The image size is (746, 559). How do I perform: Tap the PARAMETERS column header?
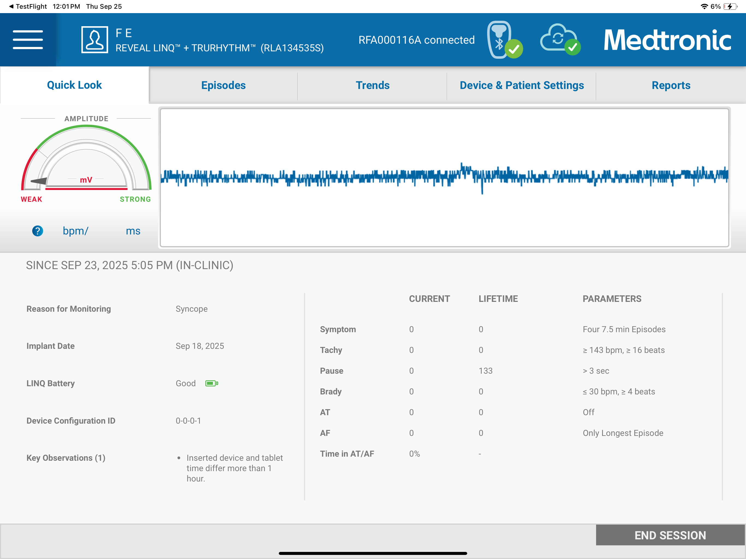[612, 299]
